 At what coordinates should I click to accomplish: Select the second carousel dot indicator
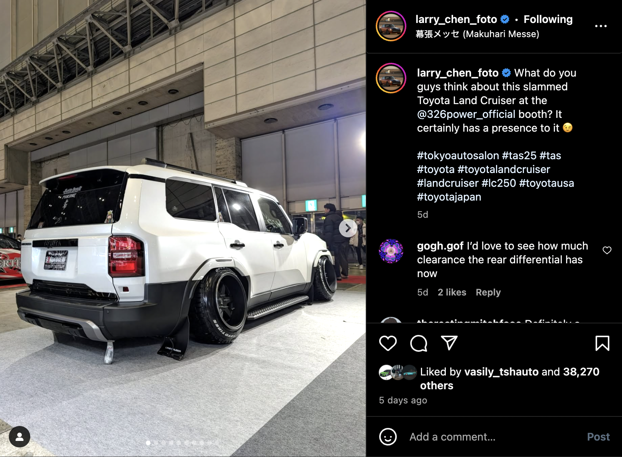point(156,443)
